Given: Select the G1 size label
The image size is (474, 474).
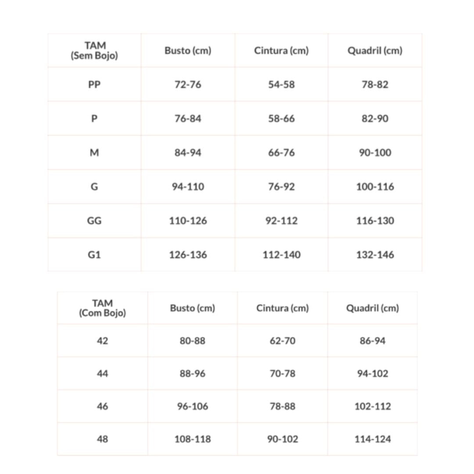Looking at the screenshot, I should pos(94,255).
